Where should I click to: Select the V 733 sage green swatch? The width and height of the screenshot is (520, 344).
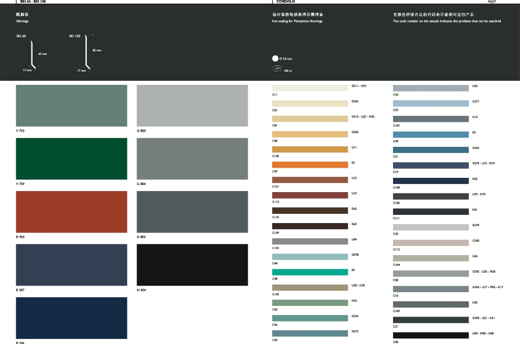[x=72, y=106]
